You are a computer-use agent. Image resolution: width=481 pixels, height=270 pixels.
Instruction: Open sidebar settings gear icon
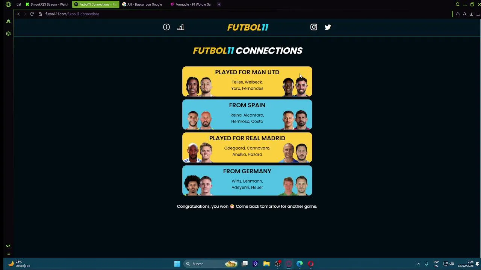tap(8, 34)
